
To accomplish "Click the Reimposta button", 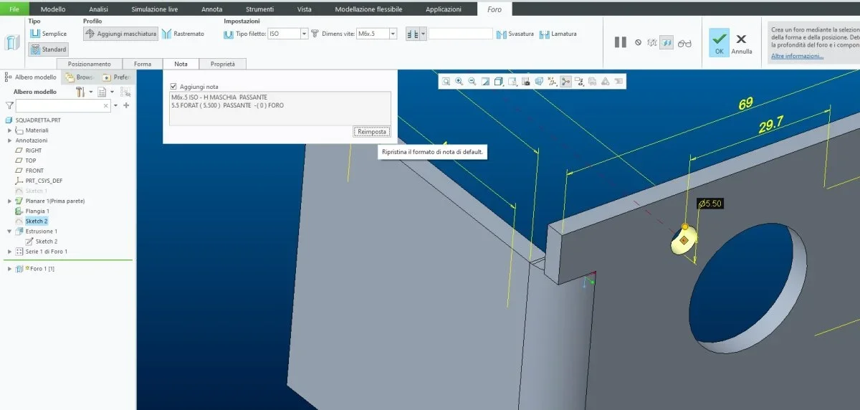I will click(x=372, y=131).
